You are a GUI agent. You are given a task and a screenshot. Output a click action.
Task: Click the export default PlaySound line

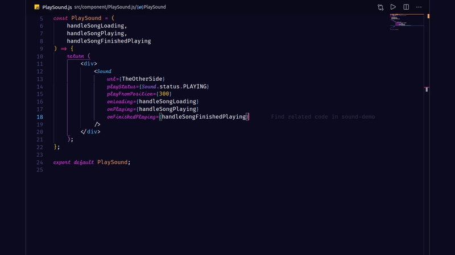92,162
